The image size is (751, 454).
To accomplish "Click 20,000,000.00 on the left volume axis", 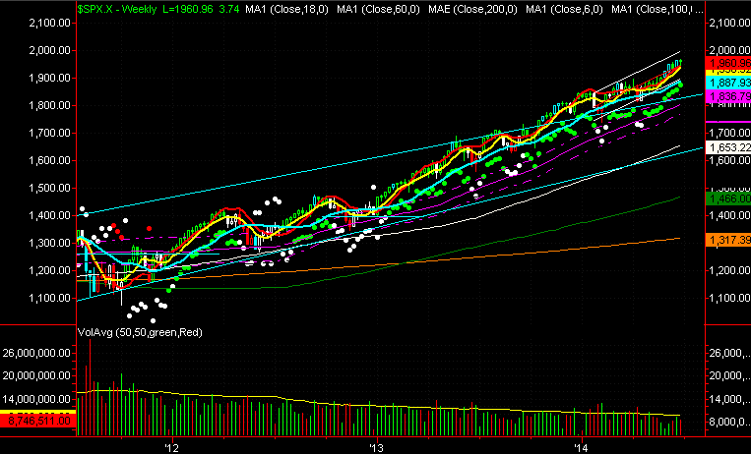I will pos(36,375).
